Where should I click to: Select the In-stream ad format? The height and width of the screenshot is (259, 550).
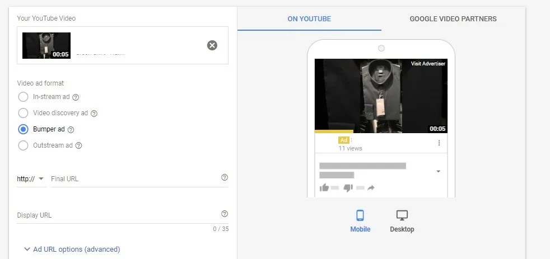point(24,97)
